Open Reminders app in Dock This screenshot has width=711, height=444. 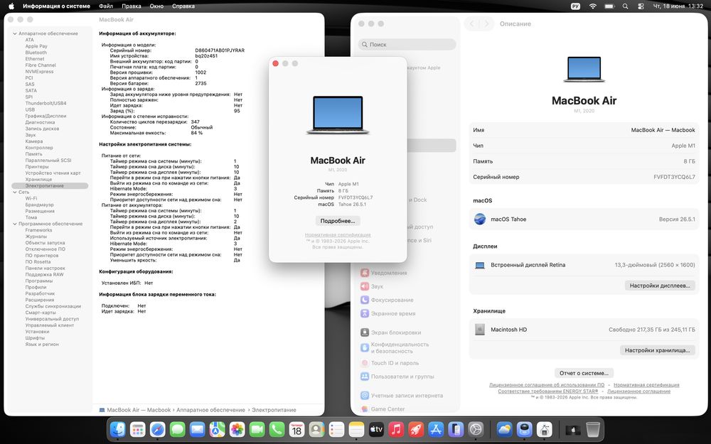pyautogui.click(x=336, y=429)
